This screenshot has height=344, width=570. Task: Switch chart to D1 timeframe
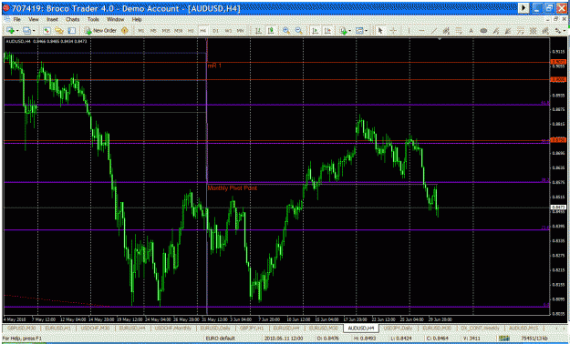coord(216,31)
